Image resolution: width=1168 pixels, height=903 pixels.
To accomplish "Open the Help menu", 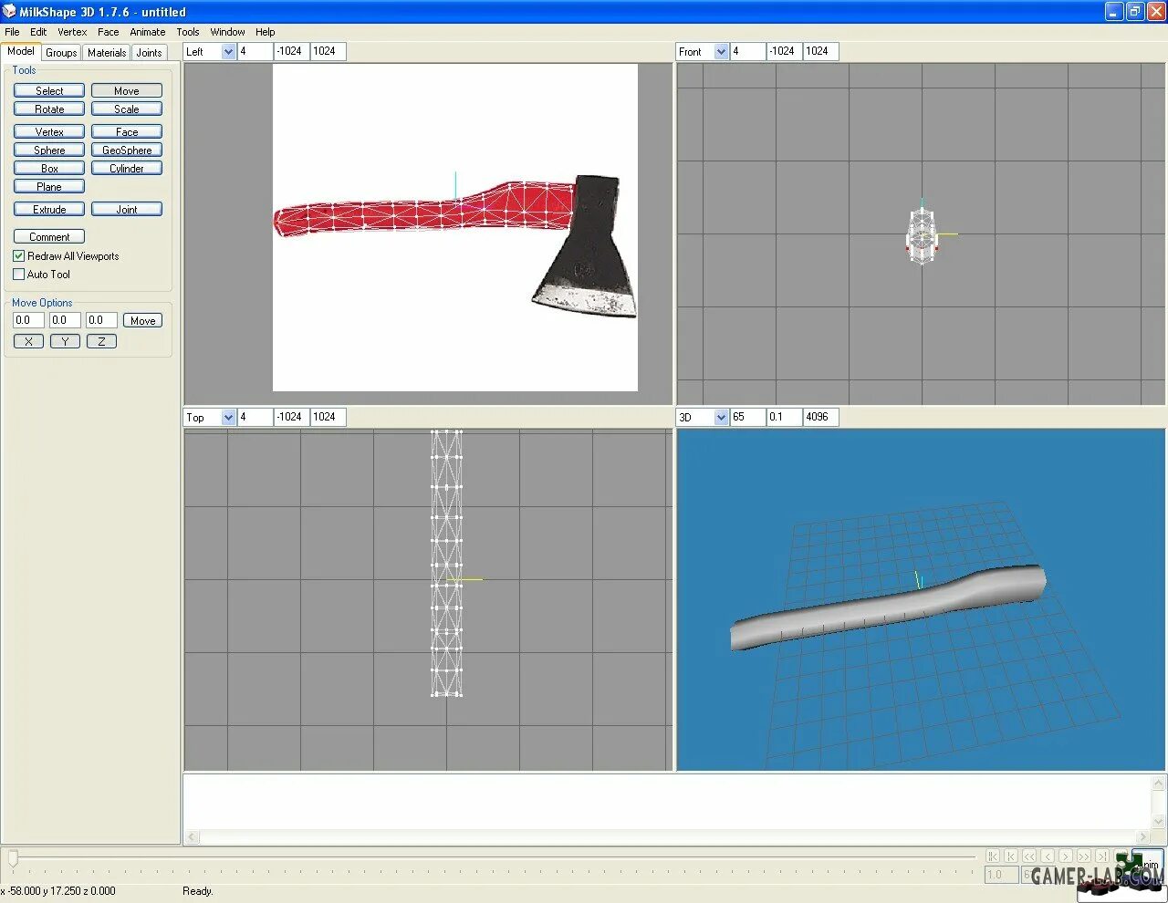I will coord(266,31).
